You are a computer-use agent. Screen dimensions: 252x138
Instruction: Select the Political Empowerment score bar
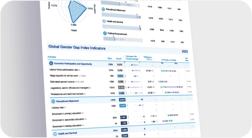pos(123,39)
